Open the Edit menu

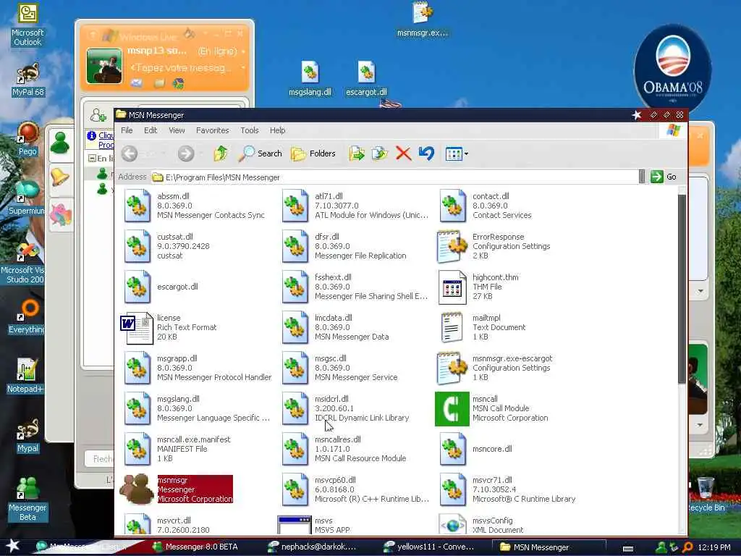coord(151,130)
